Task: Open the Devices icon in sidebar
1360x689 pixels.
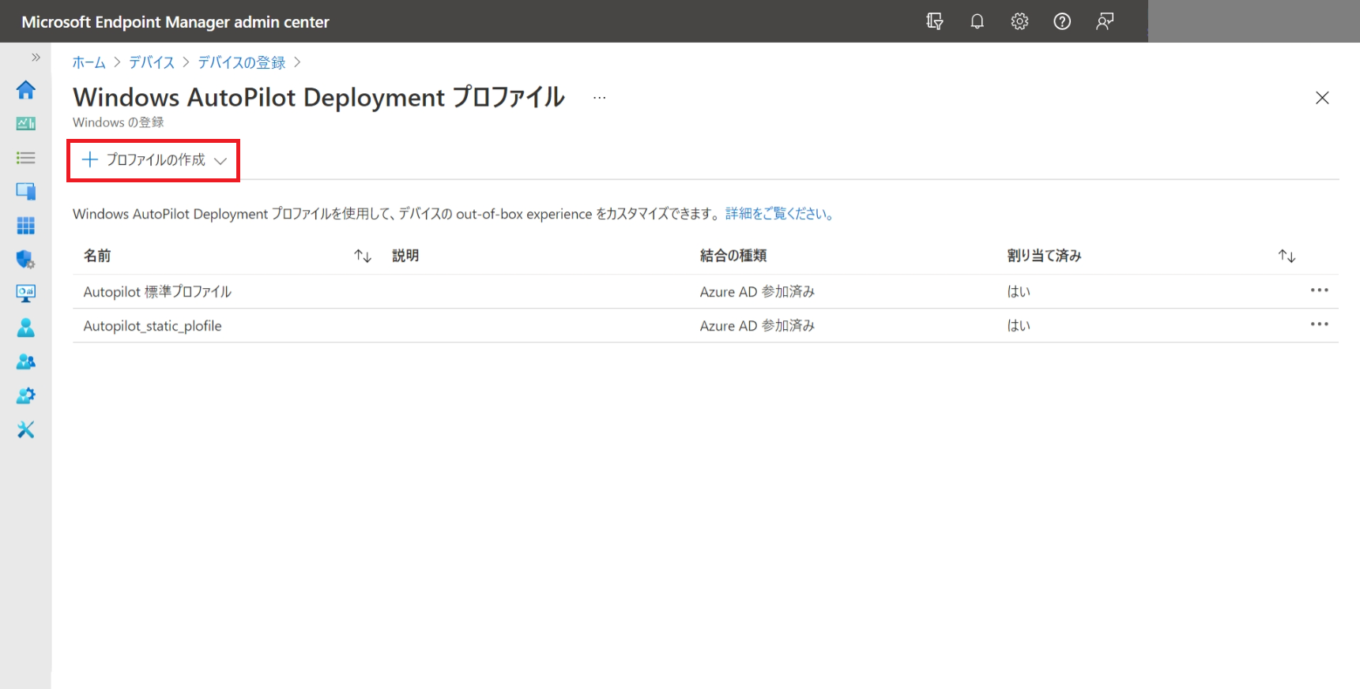Action: [x=25, y=192]
